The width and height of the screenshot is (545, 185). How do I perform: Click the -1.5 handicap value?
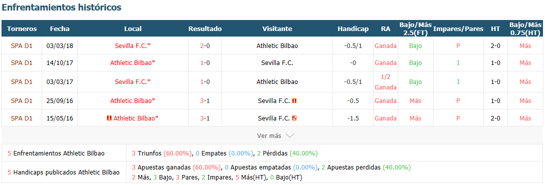(x=353, y=118)
